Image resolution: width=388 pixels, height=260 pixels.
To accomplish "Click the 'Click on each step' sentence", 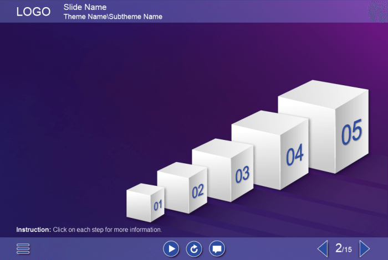I will pos(108,230).
